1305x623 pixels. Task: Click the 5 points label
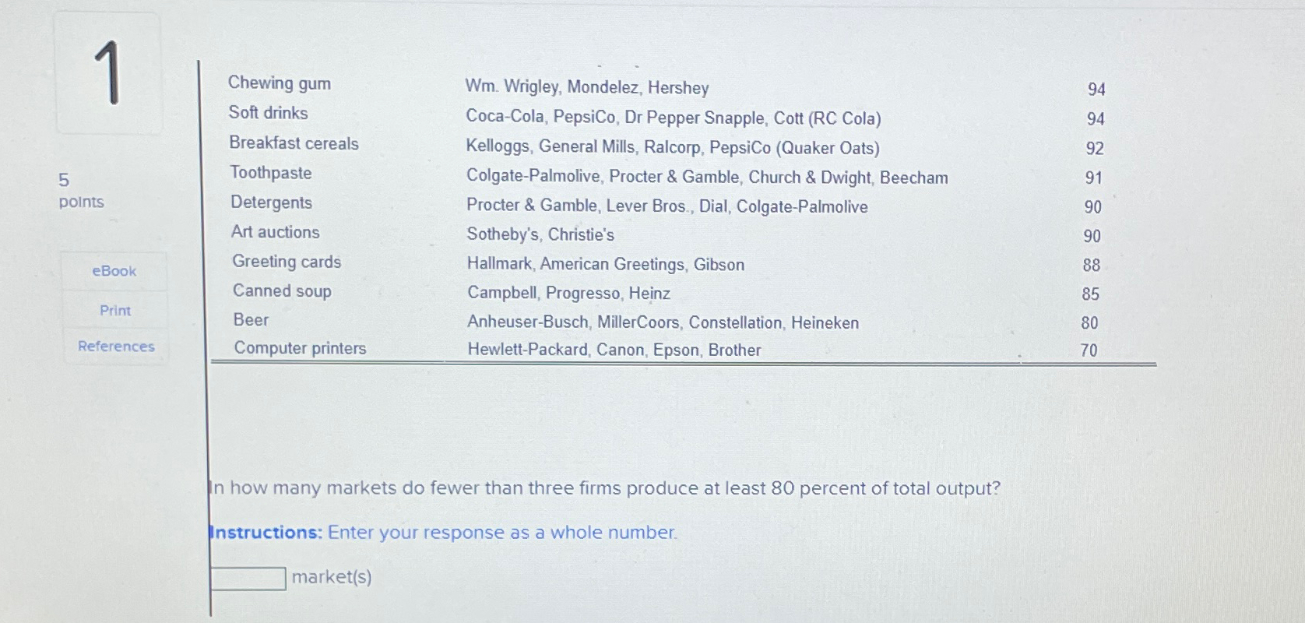tap(80, 192)
